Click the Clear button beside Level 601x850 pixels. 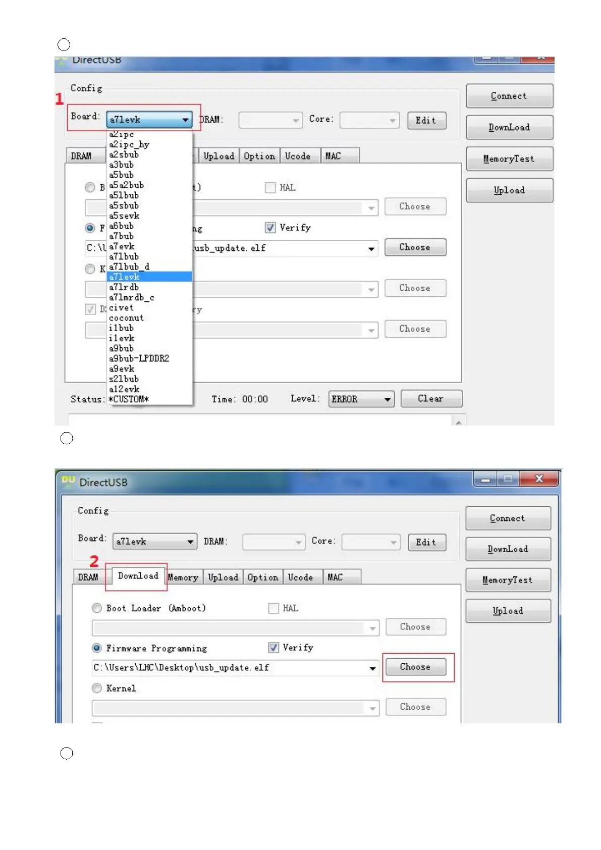pos(431,398)
